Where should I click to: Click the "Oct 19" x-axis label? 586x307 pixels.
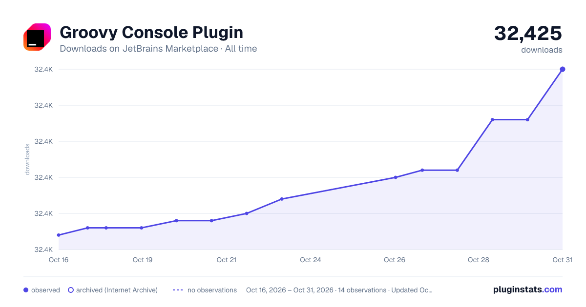point(143,260)
